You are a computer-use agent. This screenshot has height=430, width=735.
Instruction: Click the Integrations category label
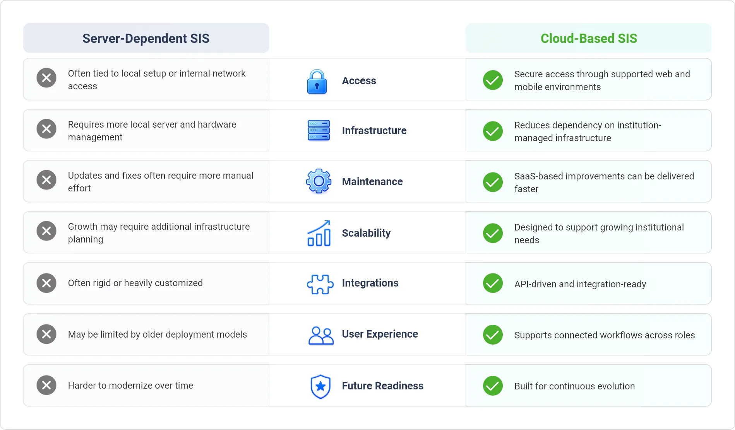(x=370, y=283)
